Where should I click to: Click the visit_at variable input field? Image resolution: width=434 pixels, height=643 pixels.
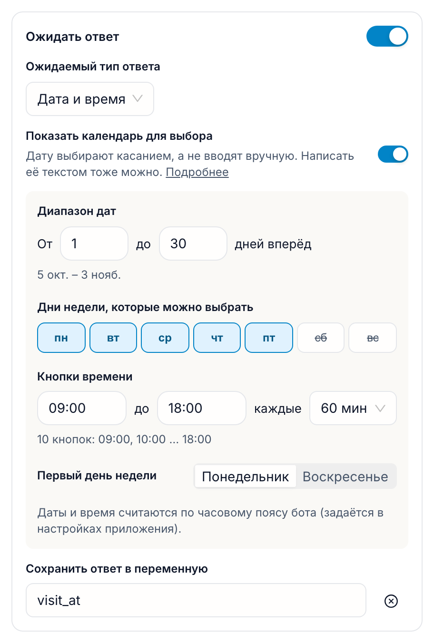(x=196, y=600)
